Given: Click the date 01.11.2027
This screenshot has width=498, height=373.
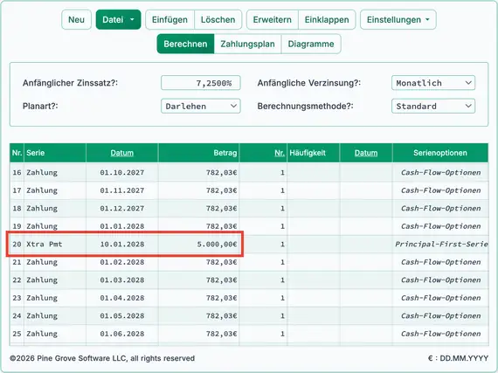Looking at the screenshot, I should pos(122,190).
